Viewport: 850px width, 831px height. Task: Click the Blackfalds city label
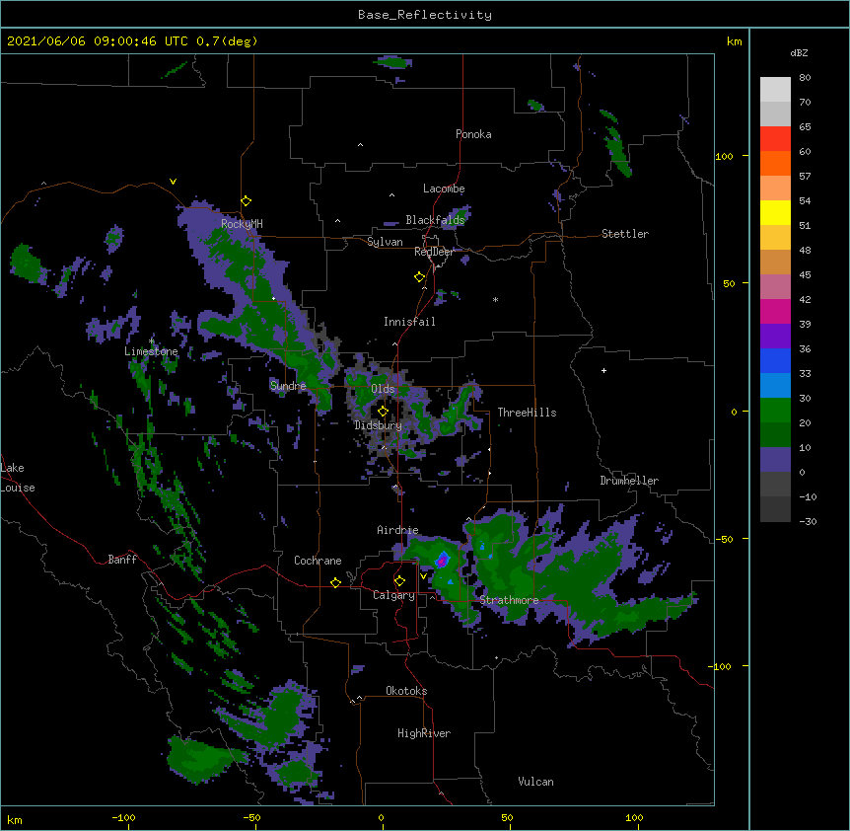(x=435, y=220)
